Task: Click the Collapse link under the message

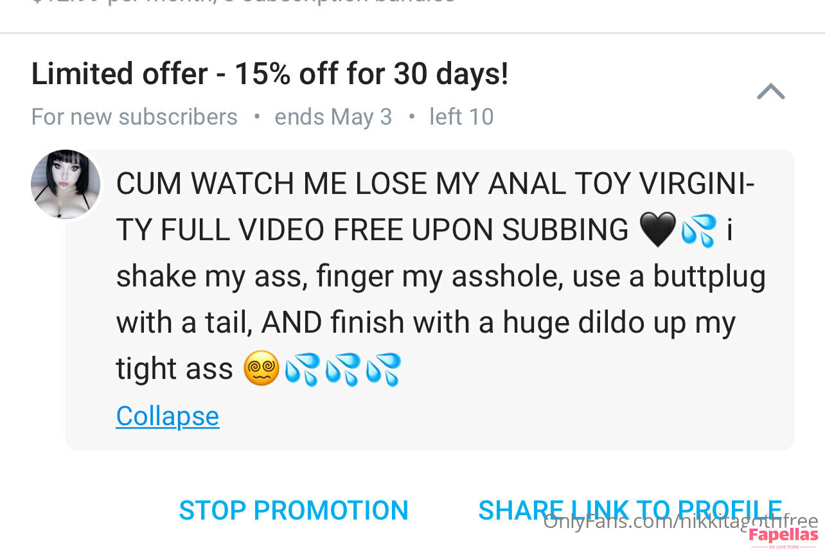Action: pos(168,416)
